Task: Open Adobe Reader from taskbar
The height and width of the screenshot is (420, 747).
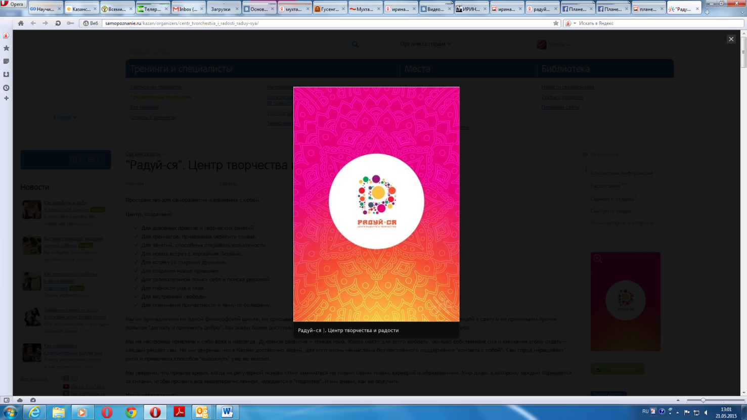Action: tap(179, 412)
